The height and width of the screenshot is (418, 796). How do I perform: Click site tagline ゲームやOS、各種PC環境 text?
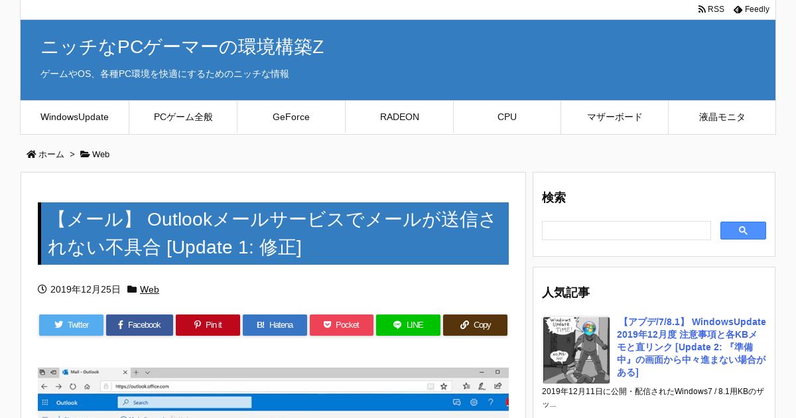165,74
